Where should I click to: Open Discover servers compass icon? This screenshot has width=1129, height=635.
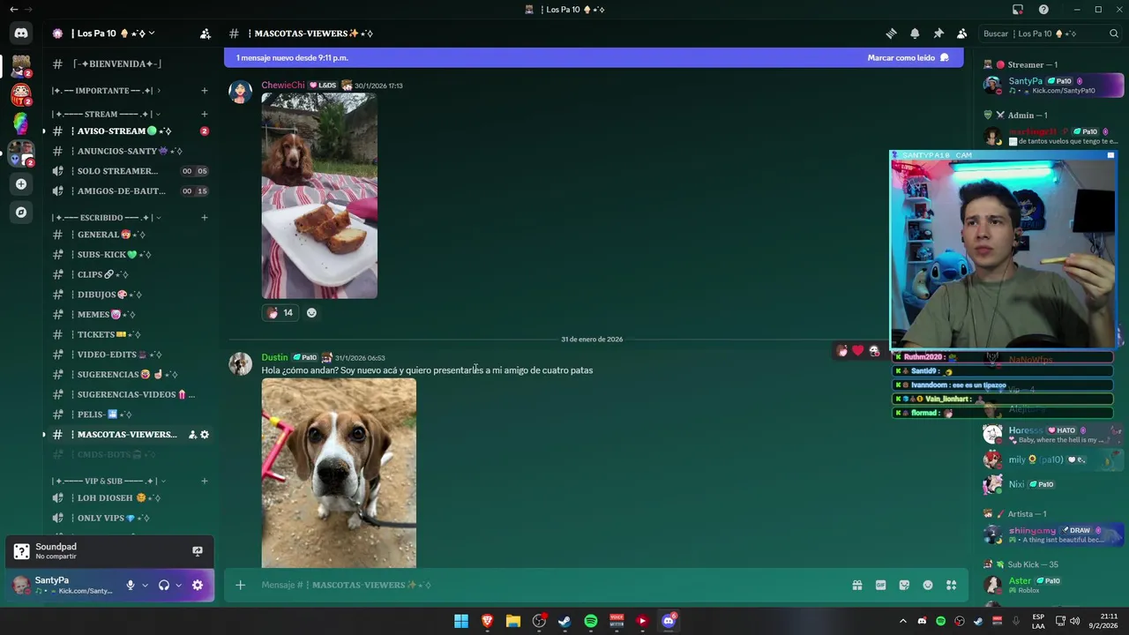[21, 212]
